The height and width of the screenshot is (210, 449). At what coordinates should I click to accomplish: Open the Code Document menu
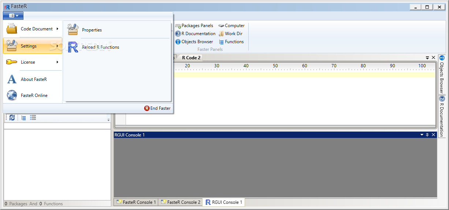[x=33, y=29]
